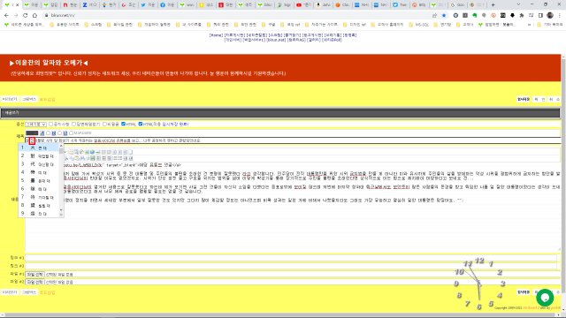Click the dark color swatch in title row

(x=32, y=133)
